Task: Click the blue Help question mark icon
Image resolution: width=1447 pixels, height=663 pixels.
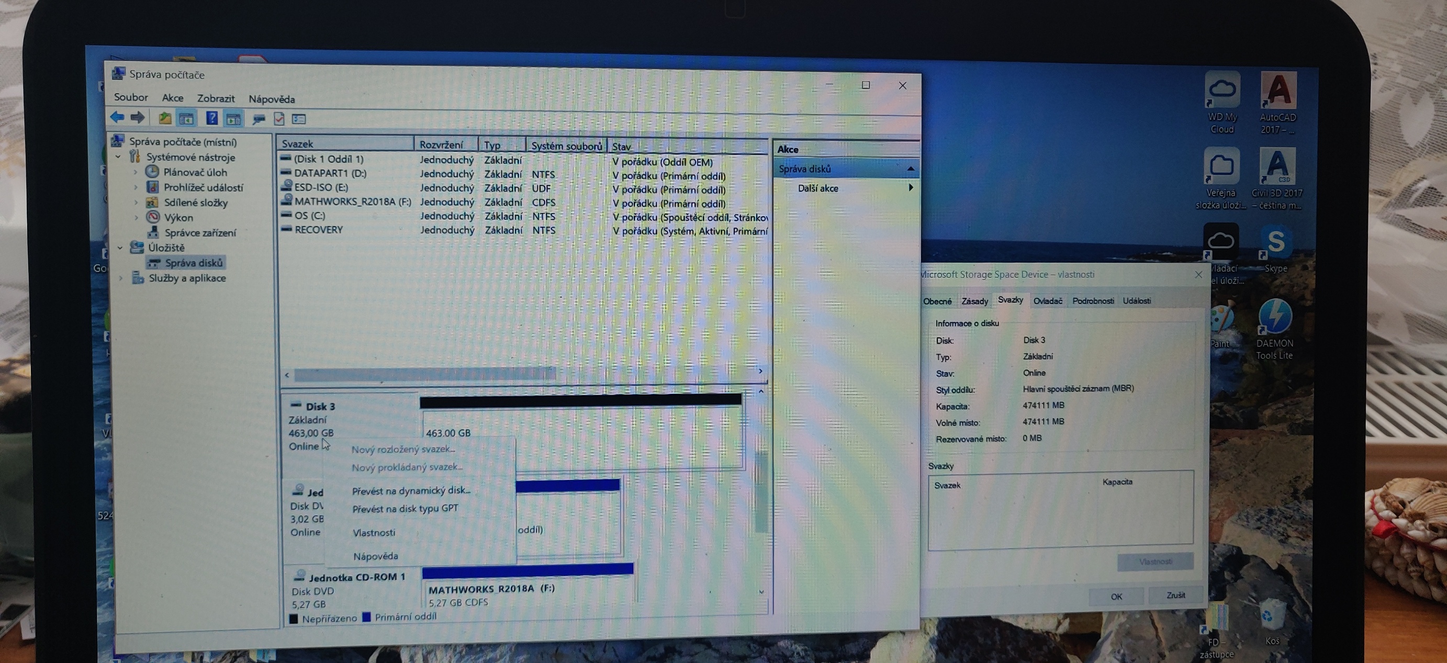Action: coord(212,118)
